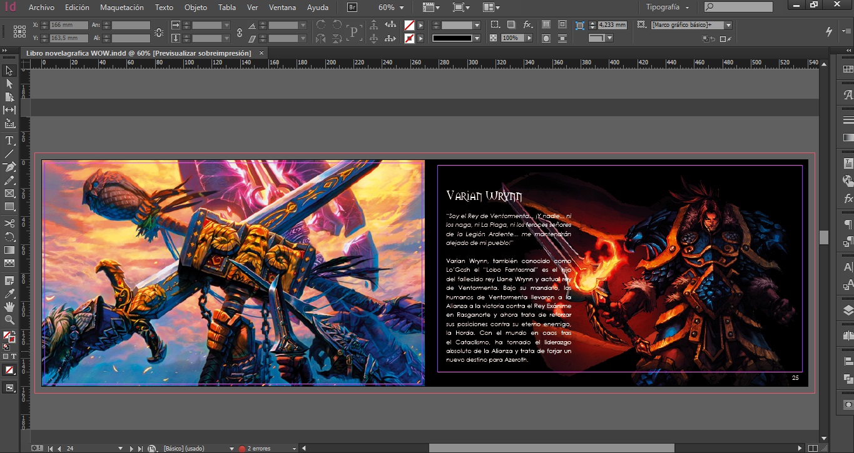
Task: Select the Pen tool
Action: point(9,167)
